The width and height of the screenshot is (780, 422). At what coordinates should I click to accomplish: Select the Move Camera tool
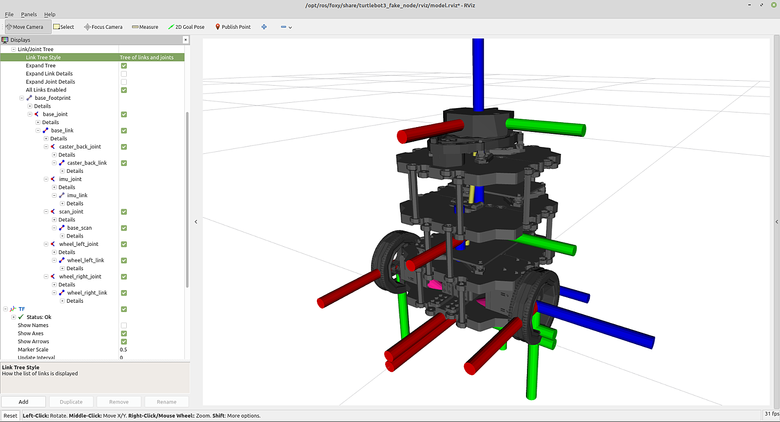coord(25,27)
